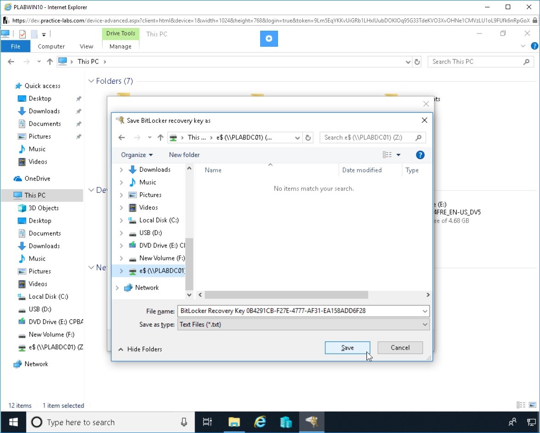Viewport: 540px width, 433px height.
Task: Refresh the save dialog location
Action: (x=308, y=138)
